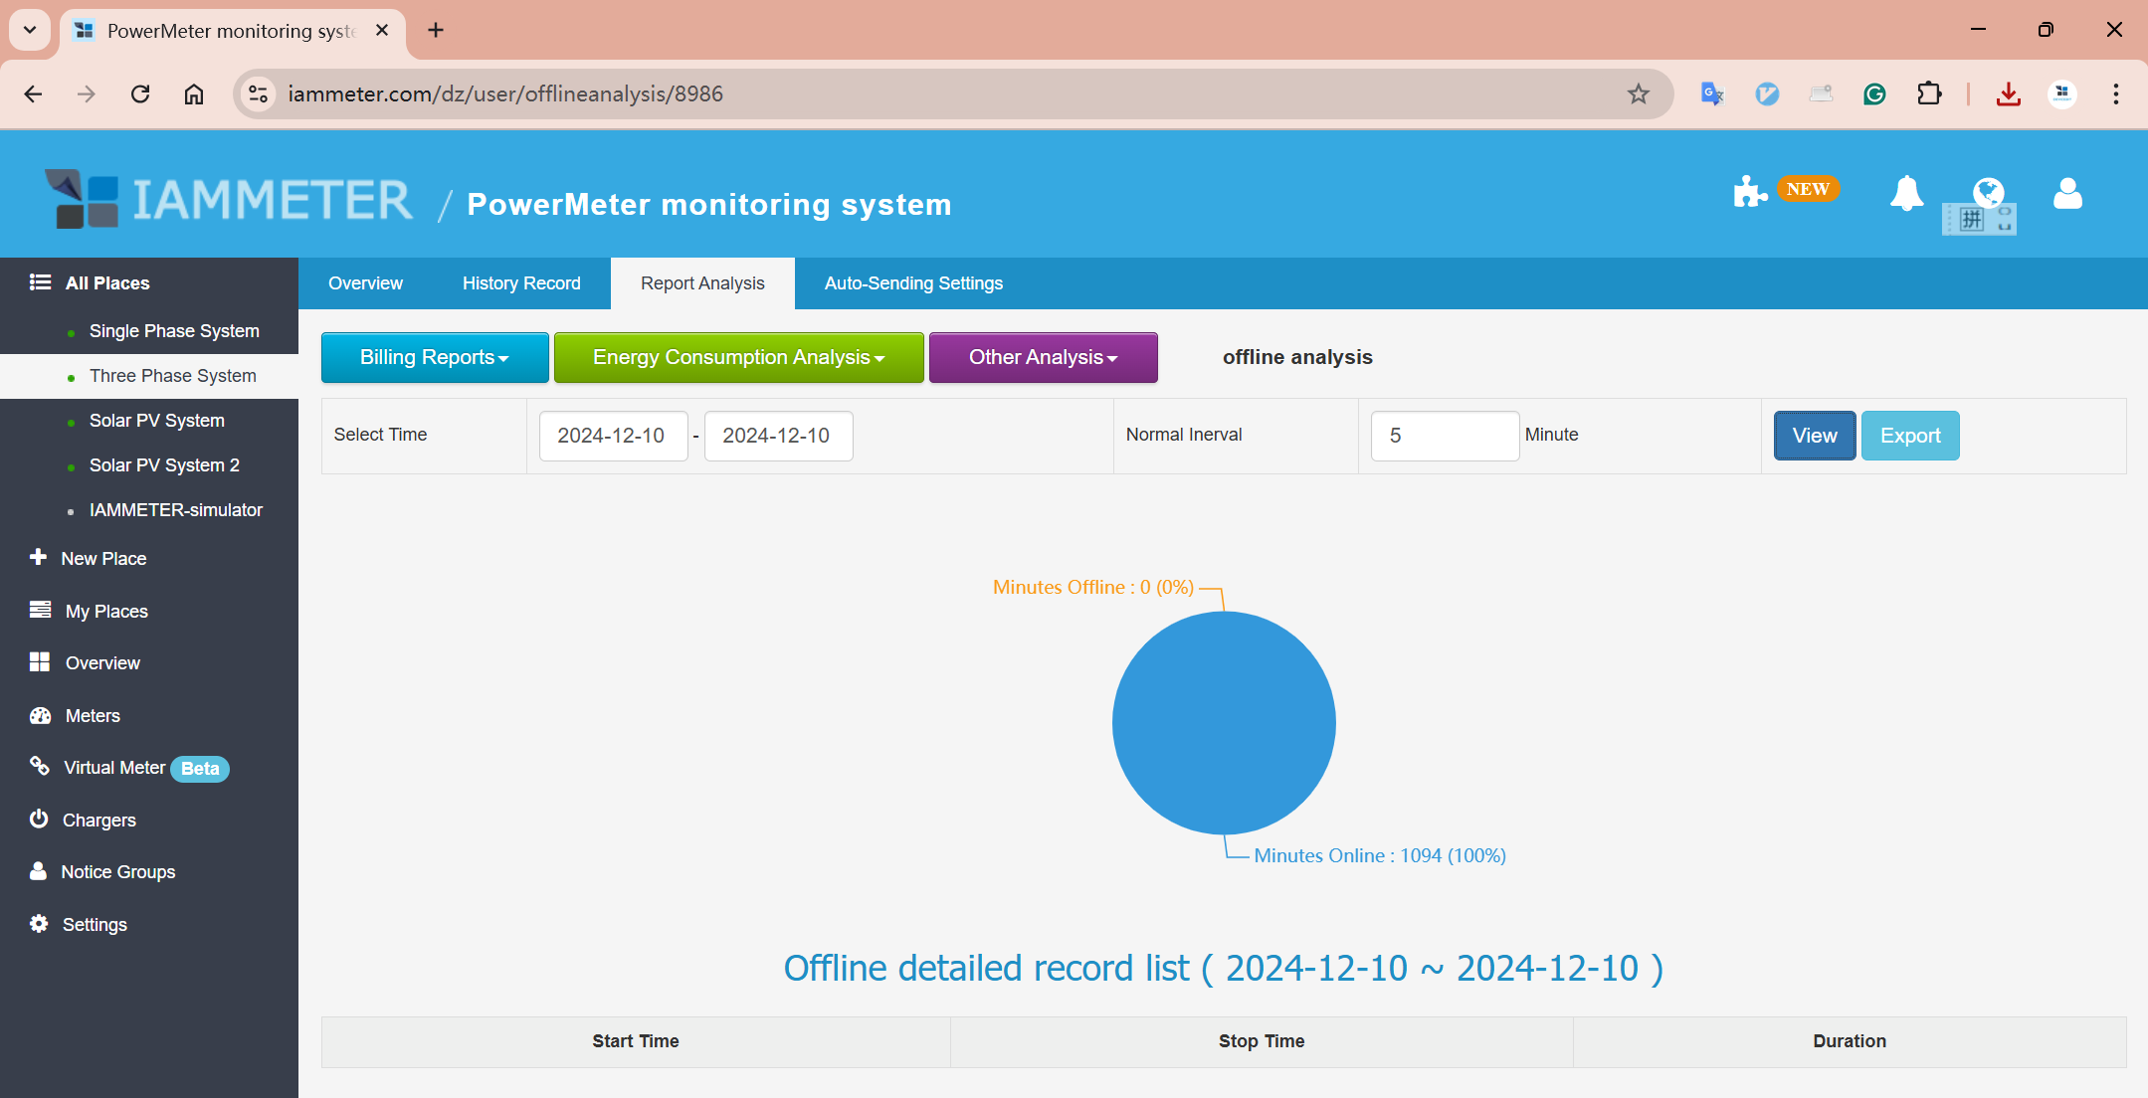Click the Export button
Viewport: 2148px width, 1098px height.
click(1910, 436)
